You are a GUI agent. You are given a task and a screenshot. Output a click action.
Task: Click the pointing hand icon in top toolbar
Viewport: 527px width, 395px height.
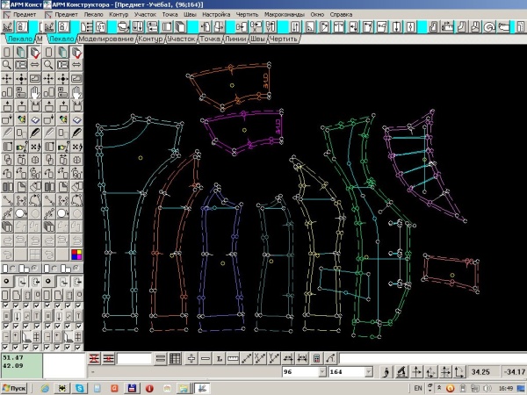(503, 26)
